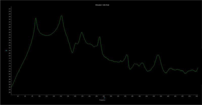Click the 300 tick label on frequency axis
The height and width of the screenshot is (105, 202).
click(111, 96)
